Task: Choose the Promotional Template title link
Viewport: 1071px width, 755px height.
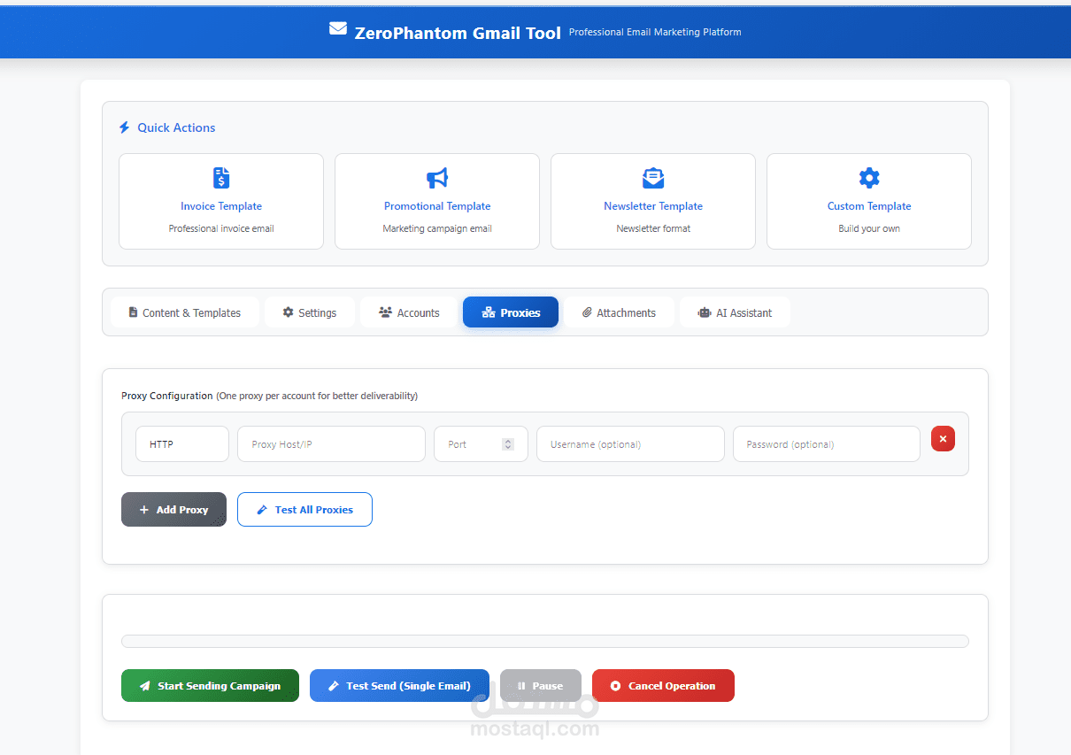Action: (x=437, y=206)
